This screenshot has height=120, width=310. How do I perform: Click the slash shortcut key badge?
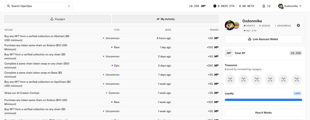69,6
